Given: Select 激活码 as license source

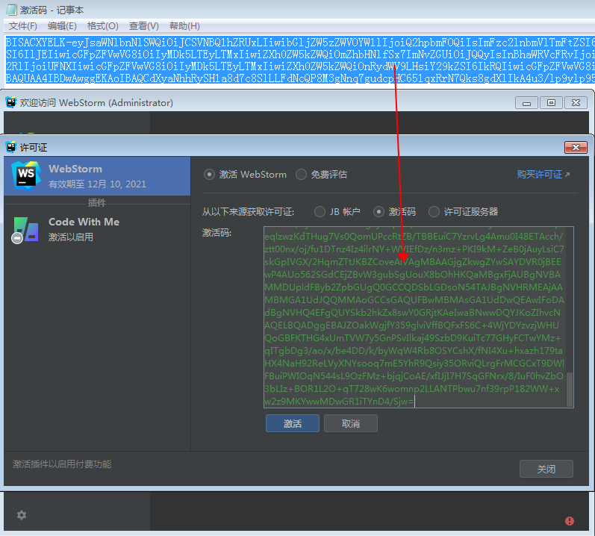Looking at the screenshot, I should click(x=379, y=211).
